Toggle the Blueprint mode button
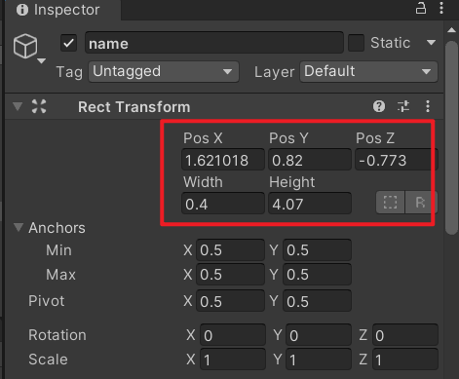 coord(390,203)
